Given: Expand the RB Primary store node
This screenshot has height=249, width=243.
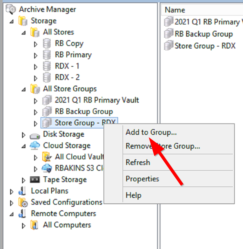Looking at the screenshot, I should 36,56.
